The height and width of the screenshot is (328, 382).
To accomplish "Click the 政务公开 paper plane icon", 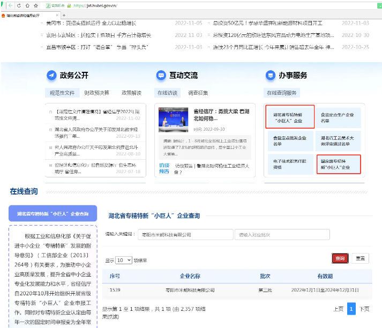I will (51, 76).
